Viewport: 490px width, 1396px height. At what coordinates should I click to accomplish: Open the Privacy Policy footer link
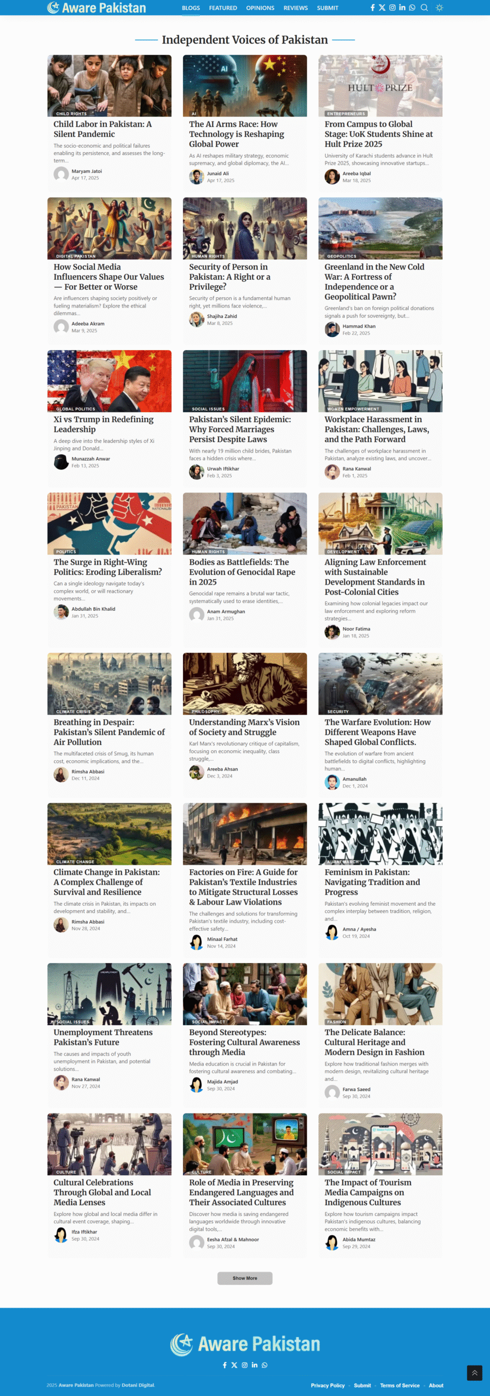click(x=328, y=1385)
